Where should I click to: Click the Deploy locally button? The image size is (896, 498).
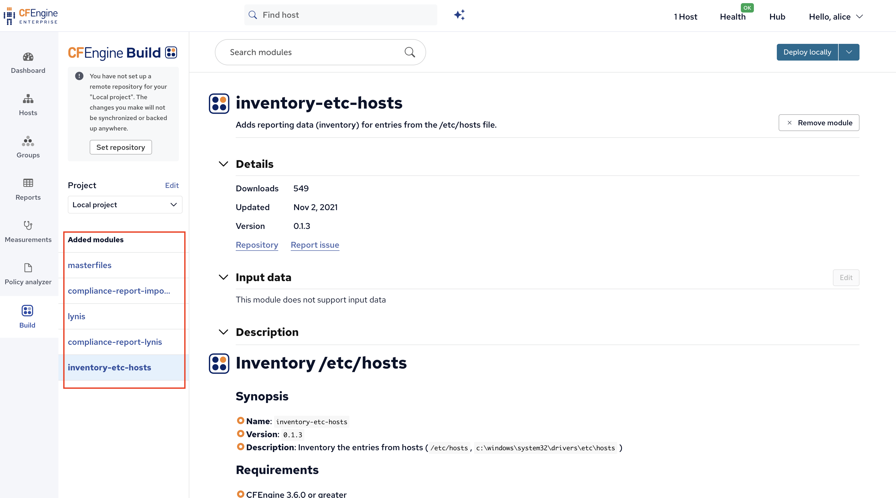[x=807, y=52]
